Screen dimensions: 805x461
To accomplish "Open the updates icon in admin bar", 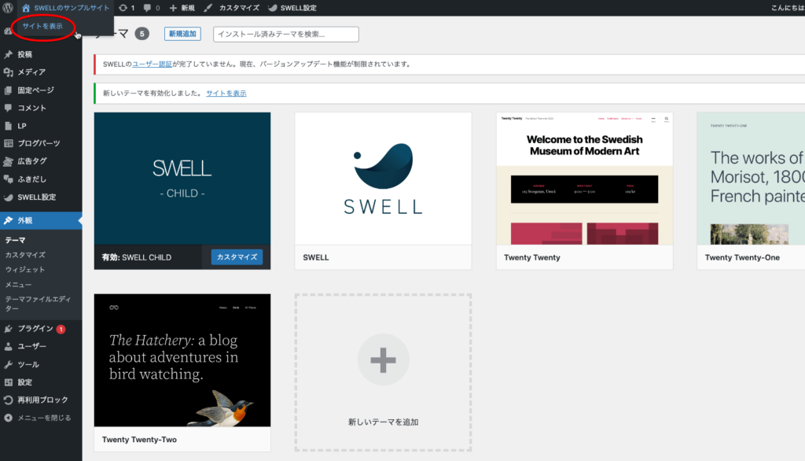I will click(x=123, y=8).
